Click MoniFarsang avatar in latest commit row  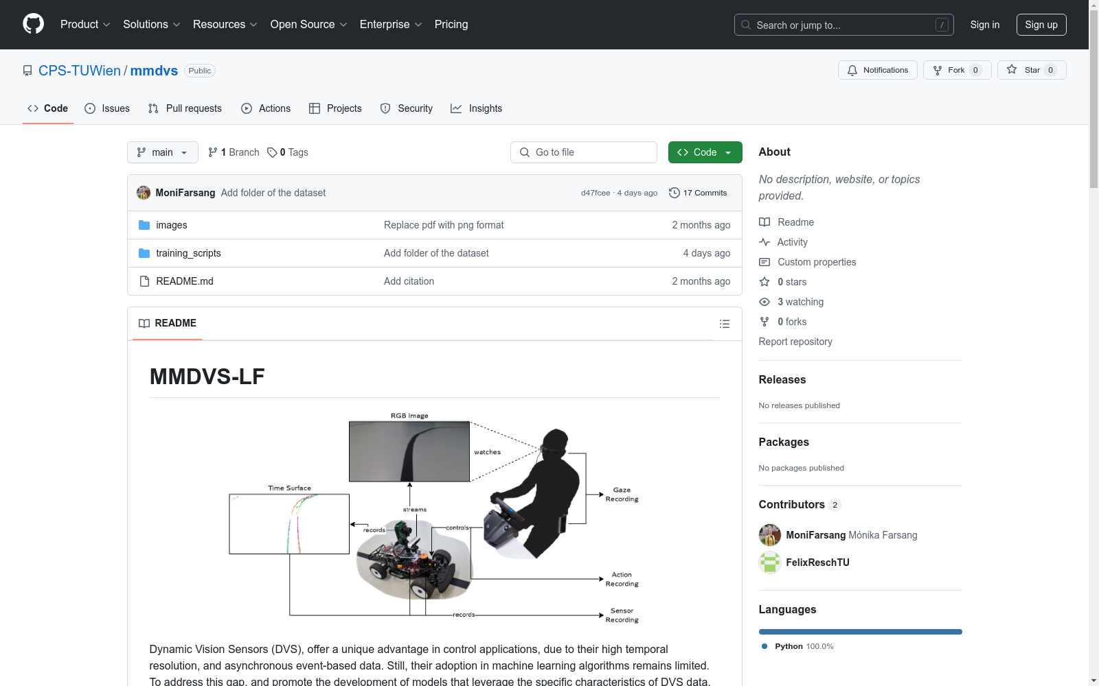[x=144, y=193]
